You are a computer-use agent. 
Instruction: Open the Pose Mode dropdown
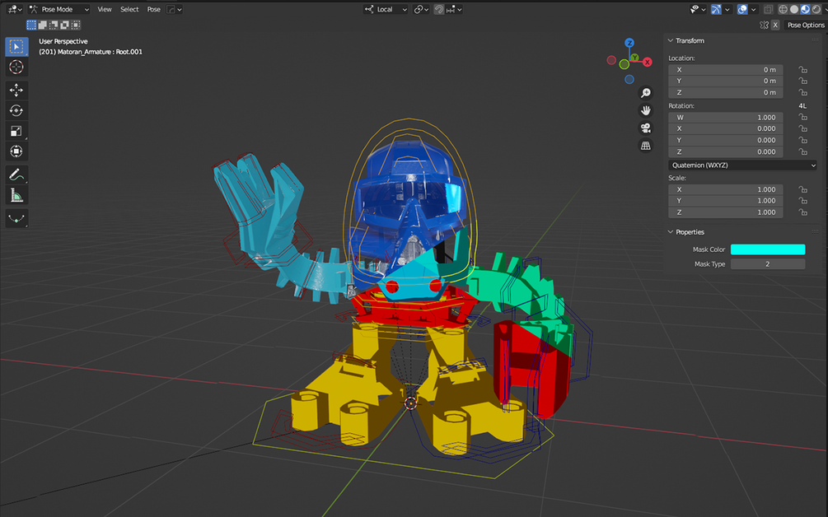click(x=59, y=9)
